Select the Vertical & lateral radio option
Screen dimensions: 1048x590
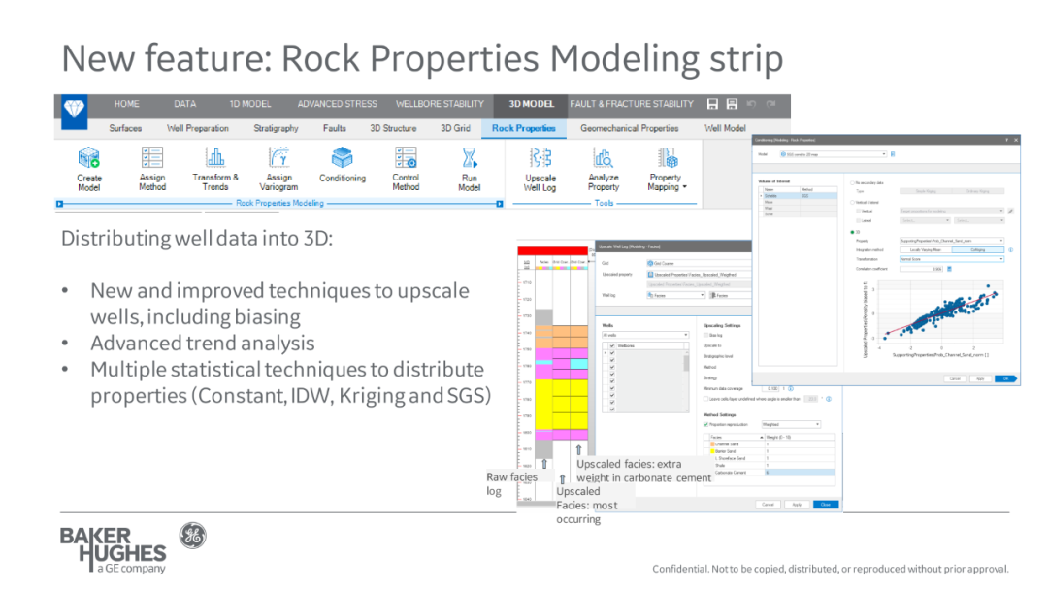point(852,203)
